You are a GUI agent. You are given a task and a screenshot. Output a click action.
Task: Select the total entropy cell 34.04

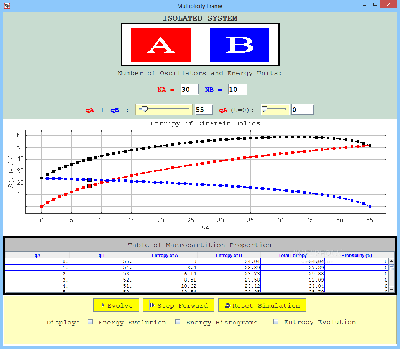[x=293, y=286]
